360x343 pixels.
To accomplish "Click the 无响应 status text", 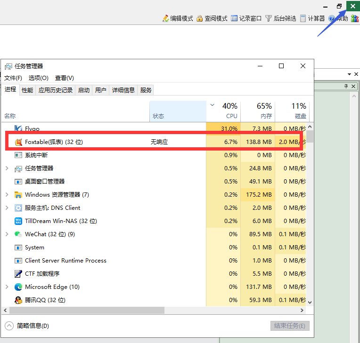I will (159, 142).
